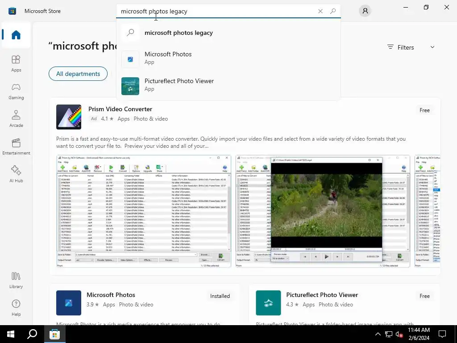The image size is (457, 343).
Task: Open the notification center icon
Action: point(442,334)
